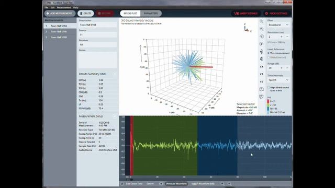Viewport: 335px width, 188px height.
Task: Click the blue 50-80 ms legend swatch
Action: [268, 109]
